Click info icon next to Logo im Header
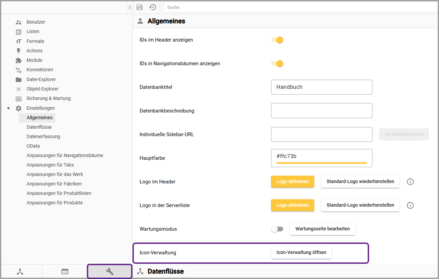 pos(410,182)
